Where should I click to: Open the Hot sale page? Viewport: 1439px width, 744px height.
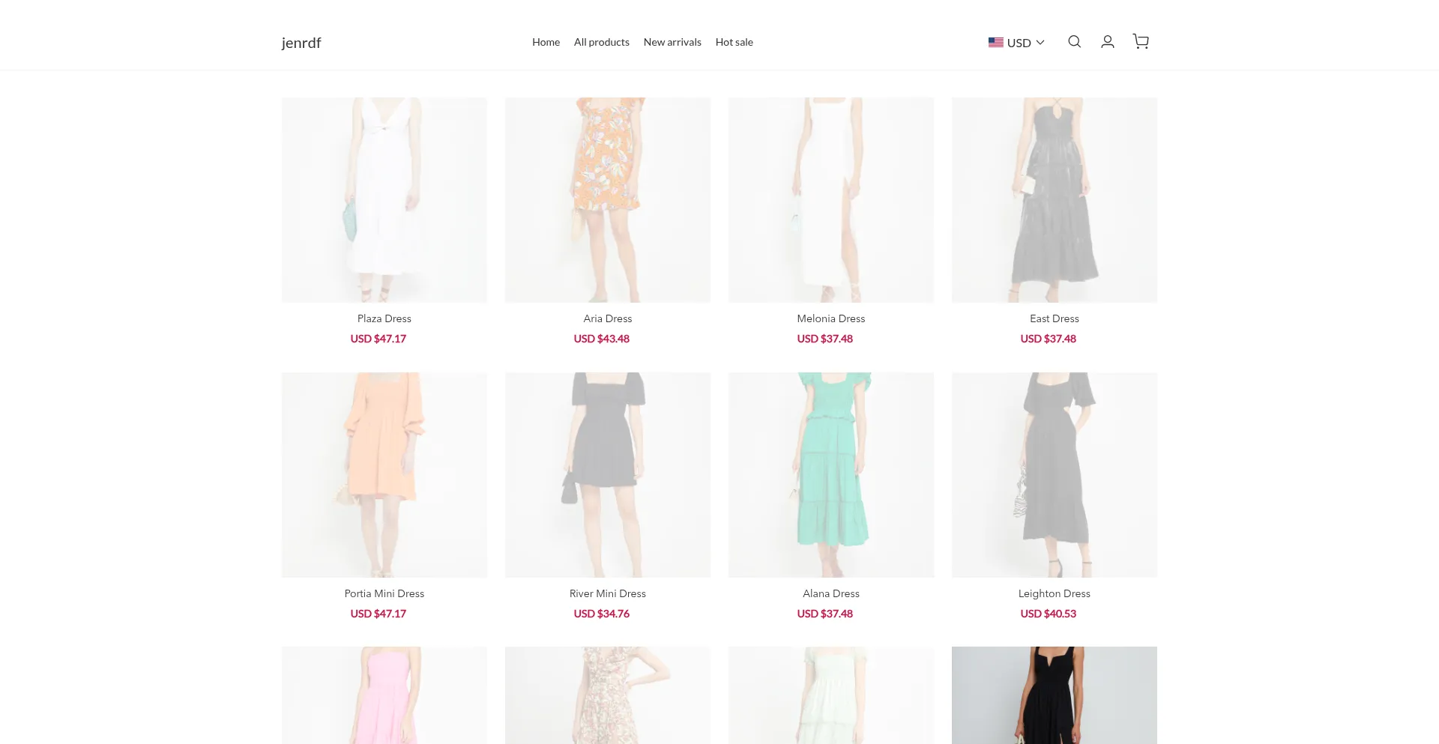(734, 42)
